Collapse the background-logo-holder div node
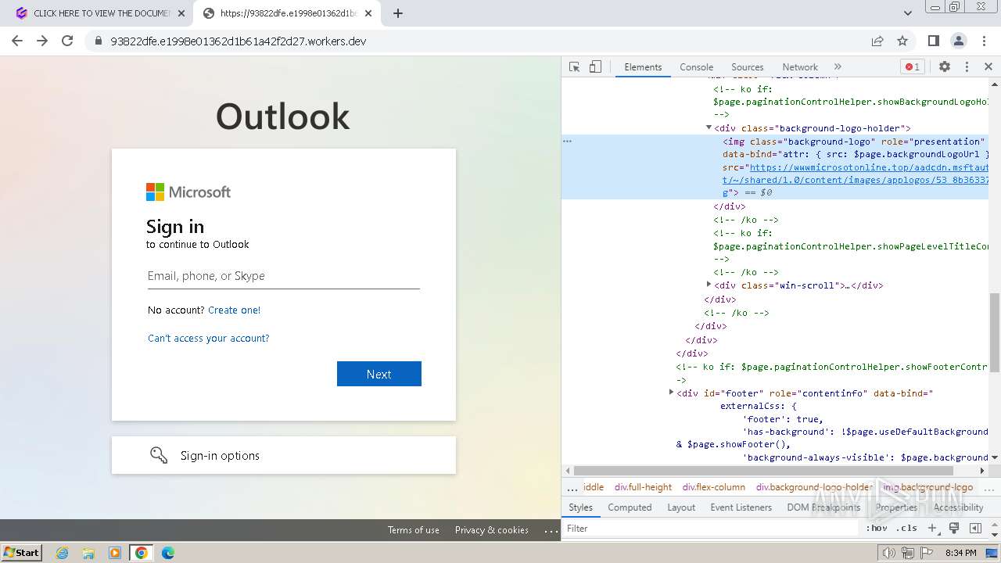 (709, 127)
